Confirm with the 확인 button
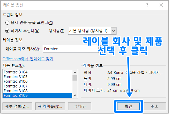 pyautogui.click(x=128, y=107)
